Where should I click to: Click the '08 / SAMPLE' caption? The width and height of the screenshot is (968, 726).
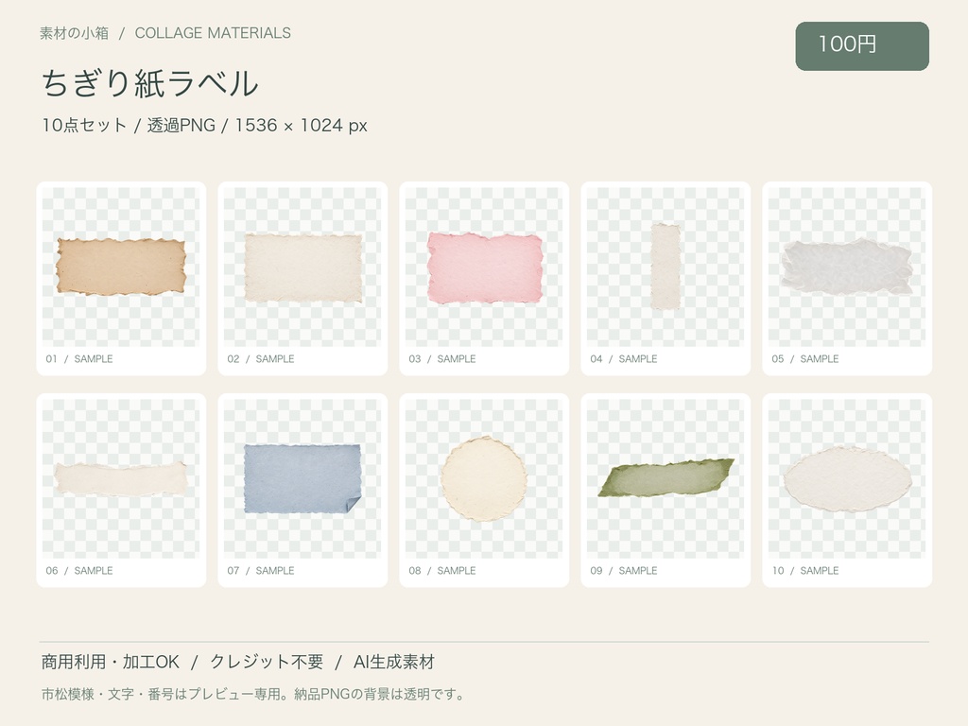click(442, 570)
